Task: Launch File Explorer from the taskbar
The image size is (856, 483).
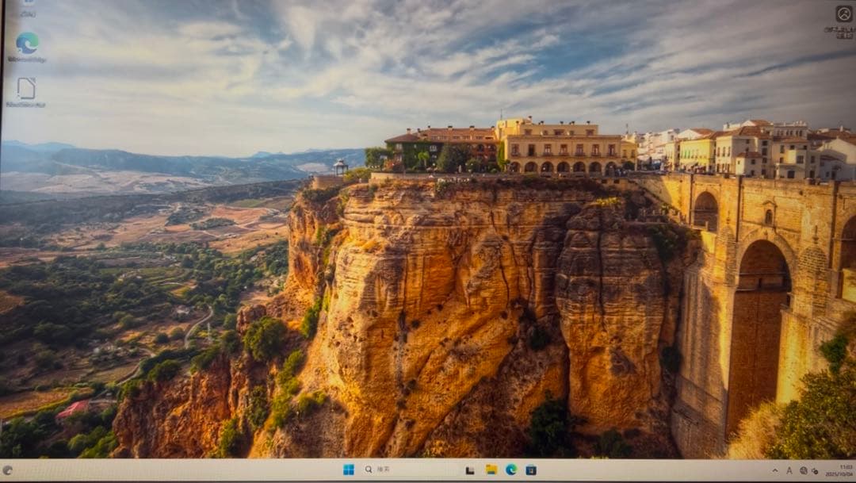Action: [491, 469]
